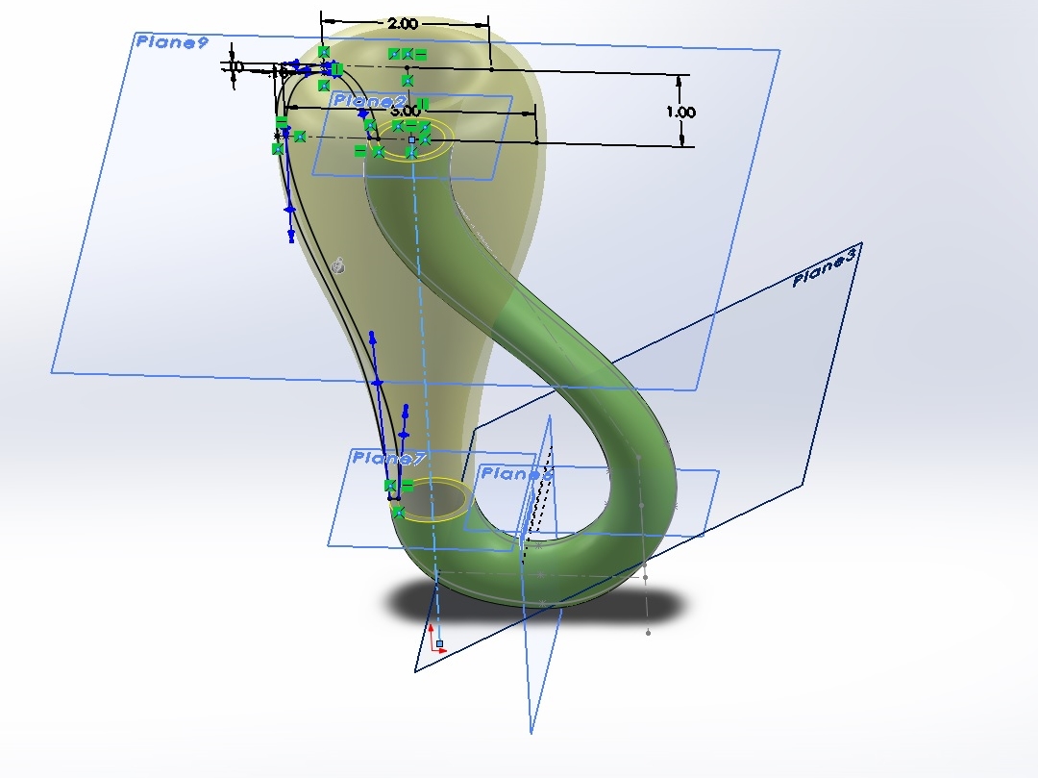Select the Plane3 label
1038x778 pixels.
point(825,268)
